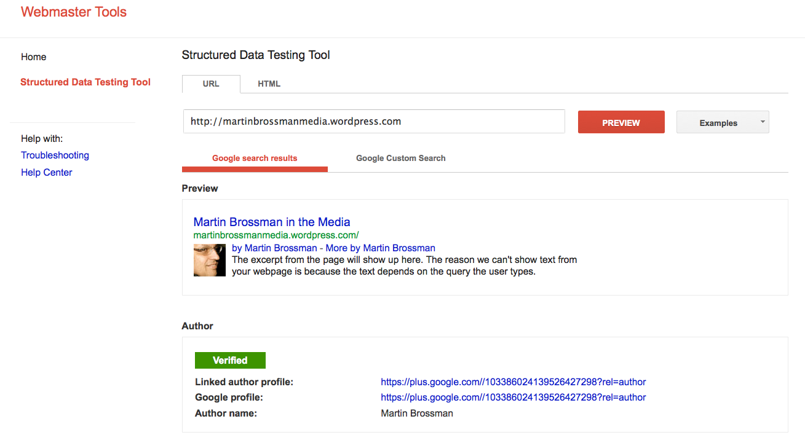
Task: Click the 'Help with:' sidebar label
Action: (x=42, y=139)
